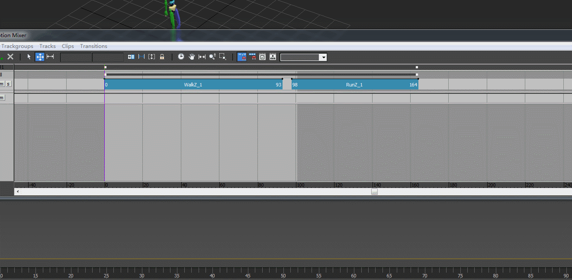Click the vertical Zoom Extents bracket icon
This screenshot has width=572, height=280.
(x=152, y=57)
